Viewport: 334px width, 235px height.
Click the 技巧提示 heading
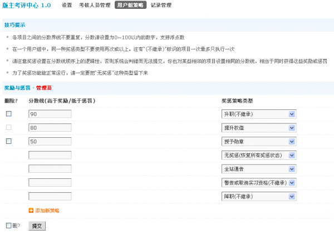14,25
